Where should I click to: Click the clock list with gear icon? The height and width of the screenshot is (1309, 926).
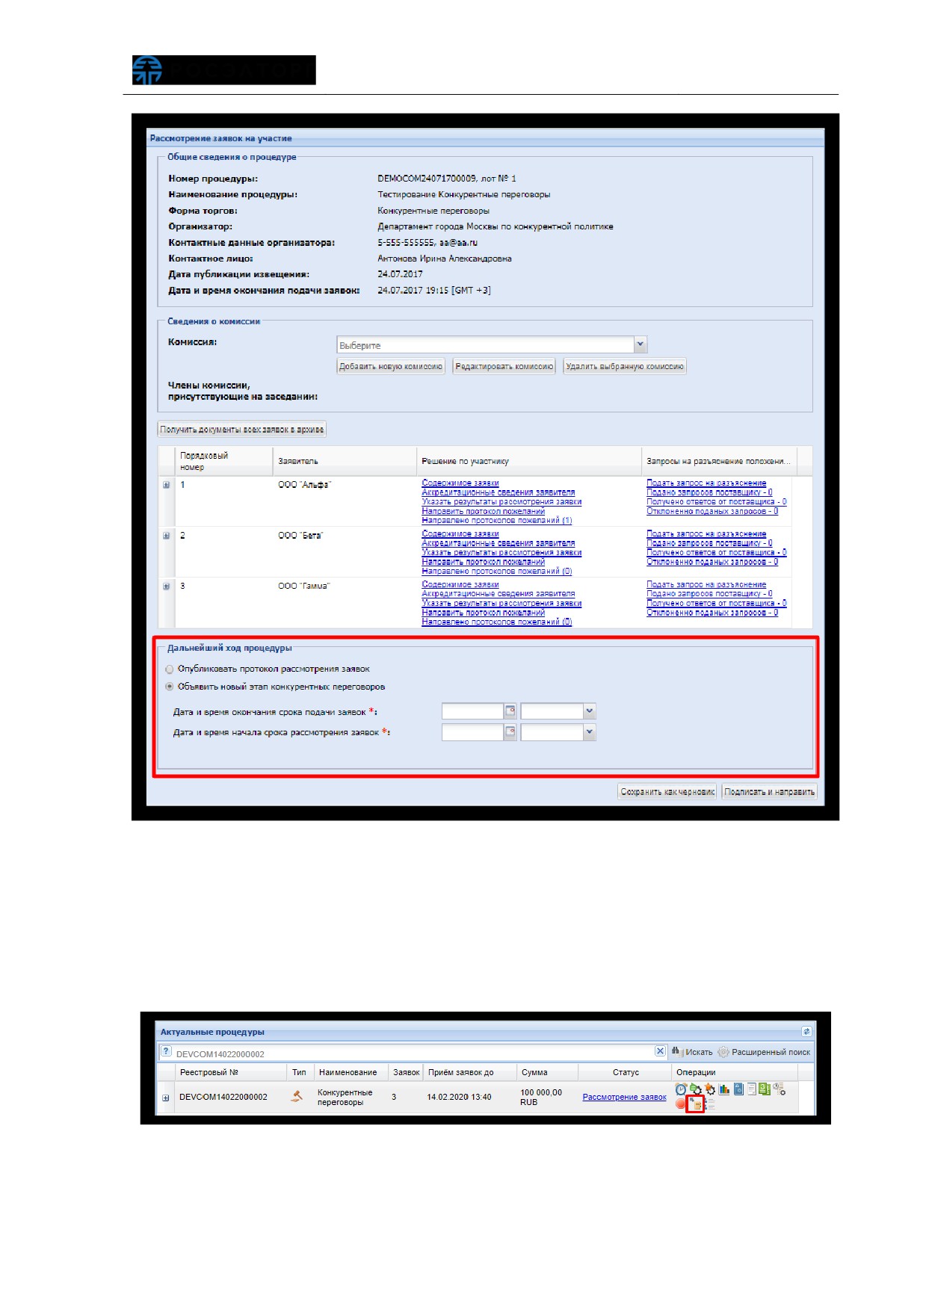[780, 1089]
